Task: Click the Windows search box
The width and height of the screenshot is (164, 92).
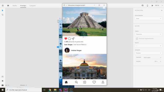Action: tap(23, 90)
